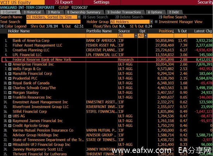Expand the Wells Fargo & Co row
The width and height of the screenshot is (213, 156).
coord(10,69)
